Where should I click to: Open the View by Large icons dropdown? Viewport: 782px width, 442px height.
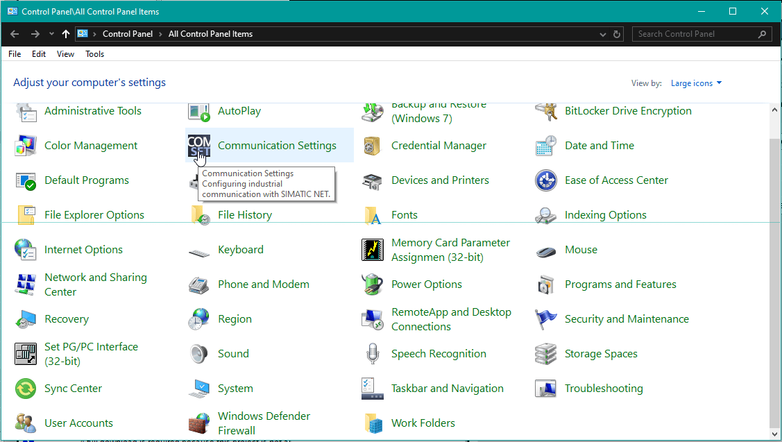[696, 83]
